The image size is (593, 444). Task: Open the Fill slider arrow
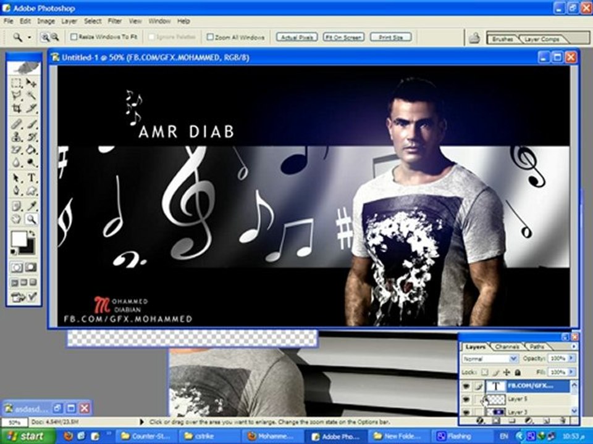[x=571, y=372]
